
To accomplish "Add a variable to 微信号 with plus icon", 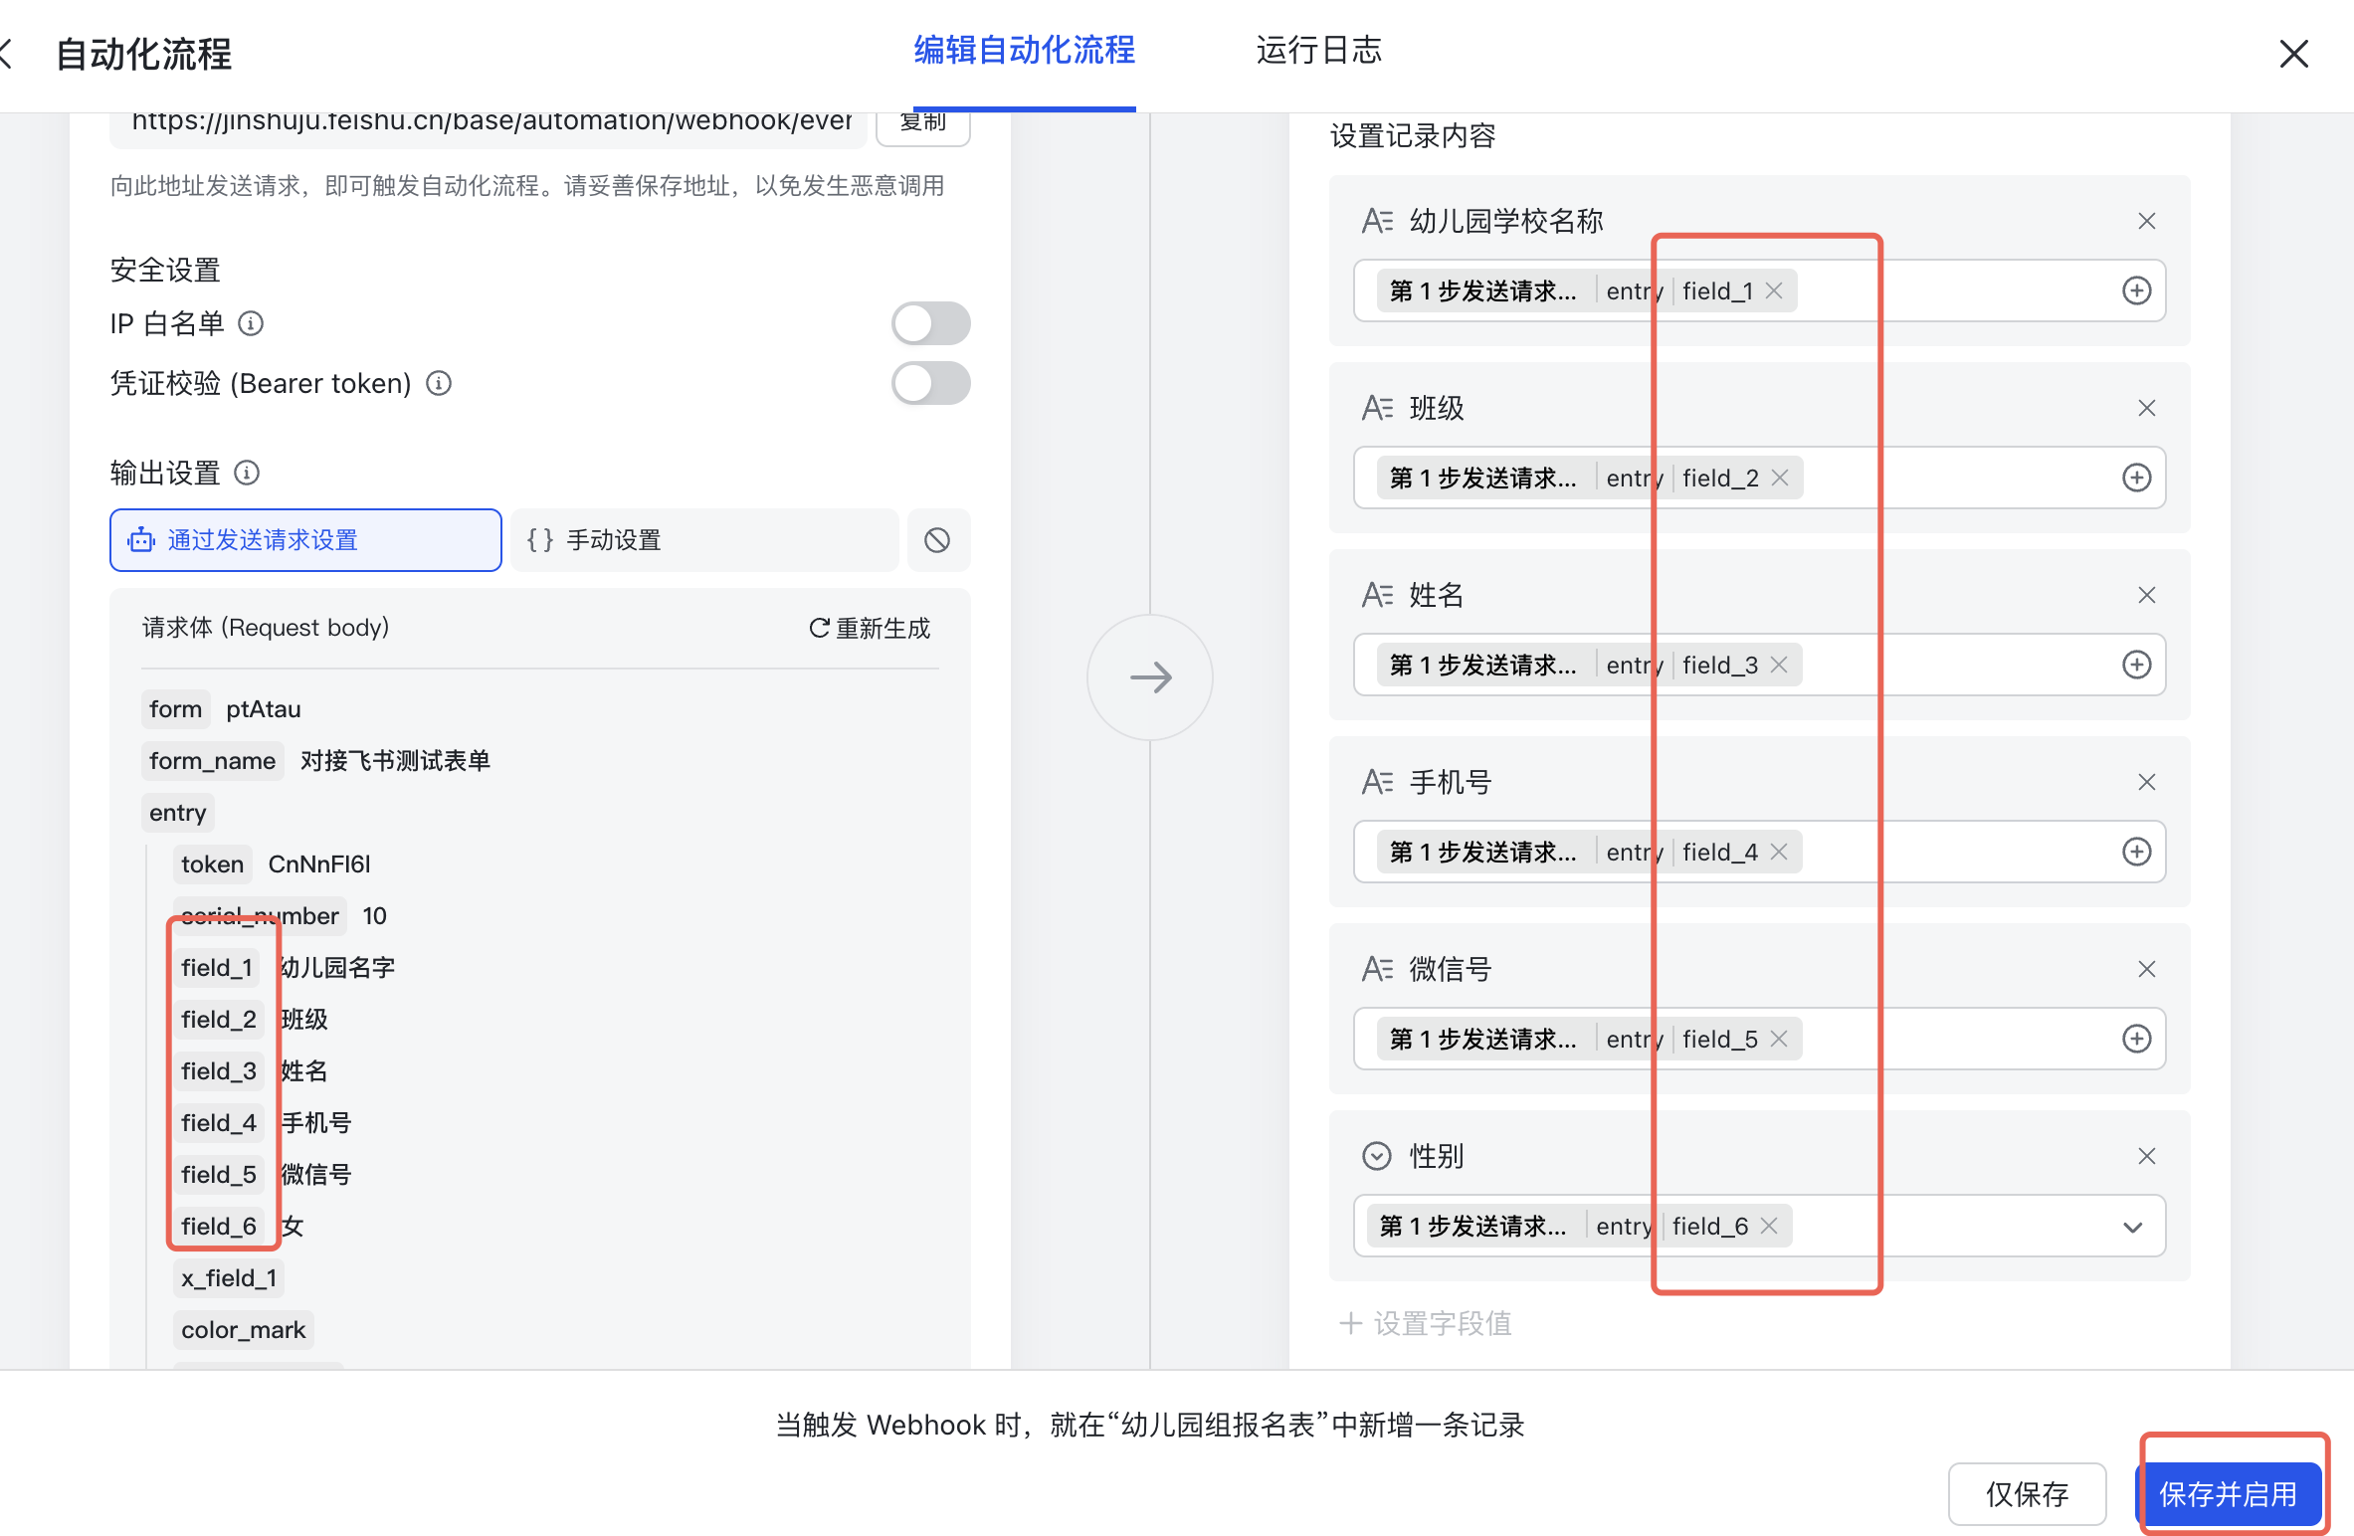I will 2136,1039.
